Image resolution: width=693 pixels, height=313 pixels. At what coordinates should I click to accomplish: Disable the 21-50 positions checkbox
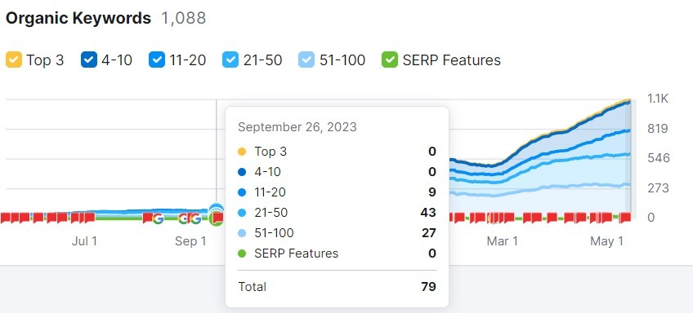(x=230, y=60)
